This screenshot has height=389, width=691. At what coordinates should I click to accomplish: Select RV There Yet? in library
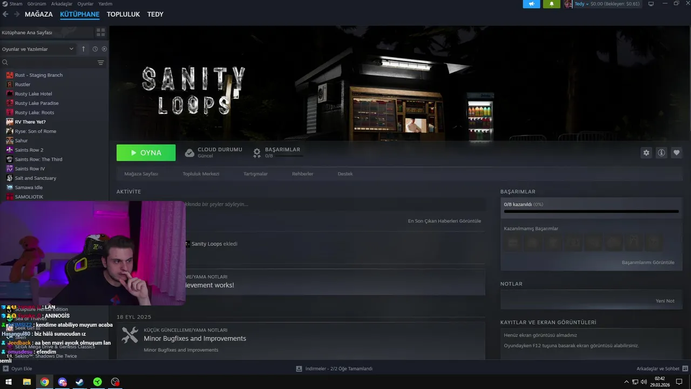pyautogui.click(x=30, y=122)
